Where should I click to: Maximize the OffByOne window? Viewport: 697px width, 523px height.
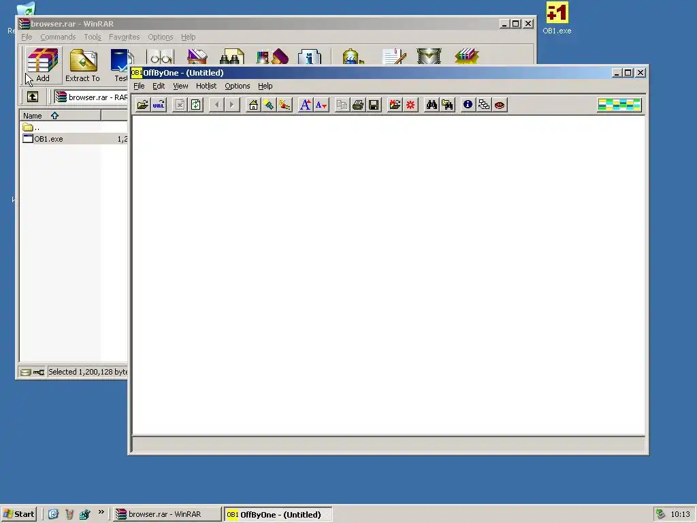point(628,72)
